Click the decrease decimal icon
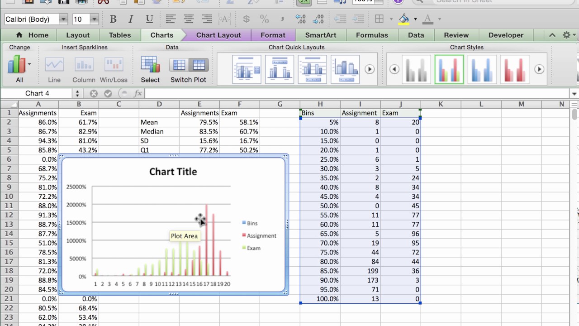 [318, 19]
